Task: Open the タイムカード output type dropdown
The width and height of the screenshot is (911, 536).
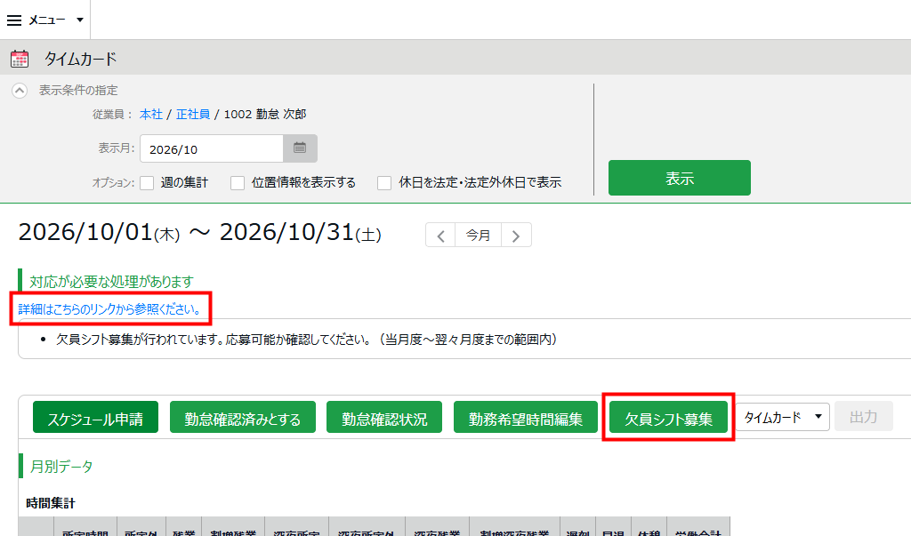Action: tap(782, 417)
